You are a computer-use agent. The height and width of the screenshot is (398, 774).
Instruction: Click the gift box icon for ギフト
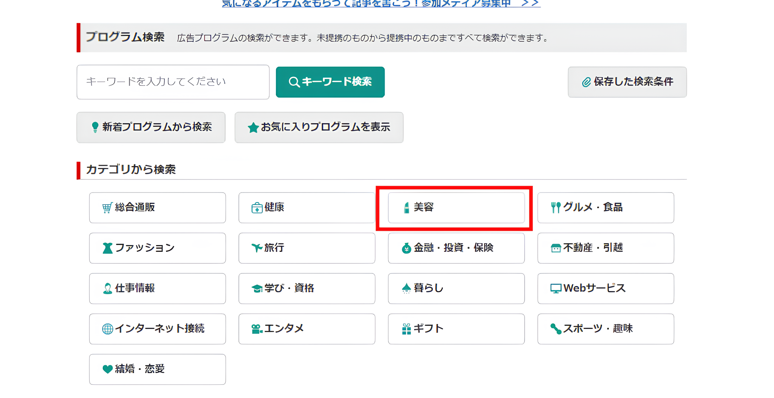tap(406, 329)
